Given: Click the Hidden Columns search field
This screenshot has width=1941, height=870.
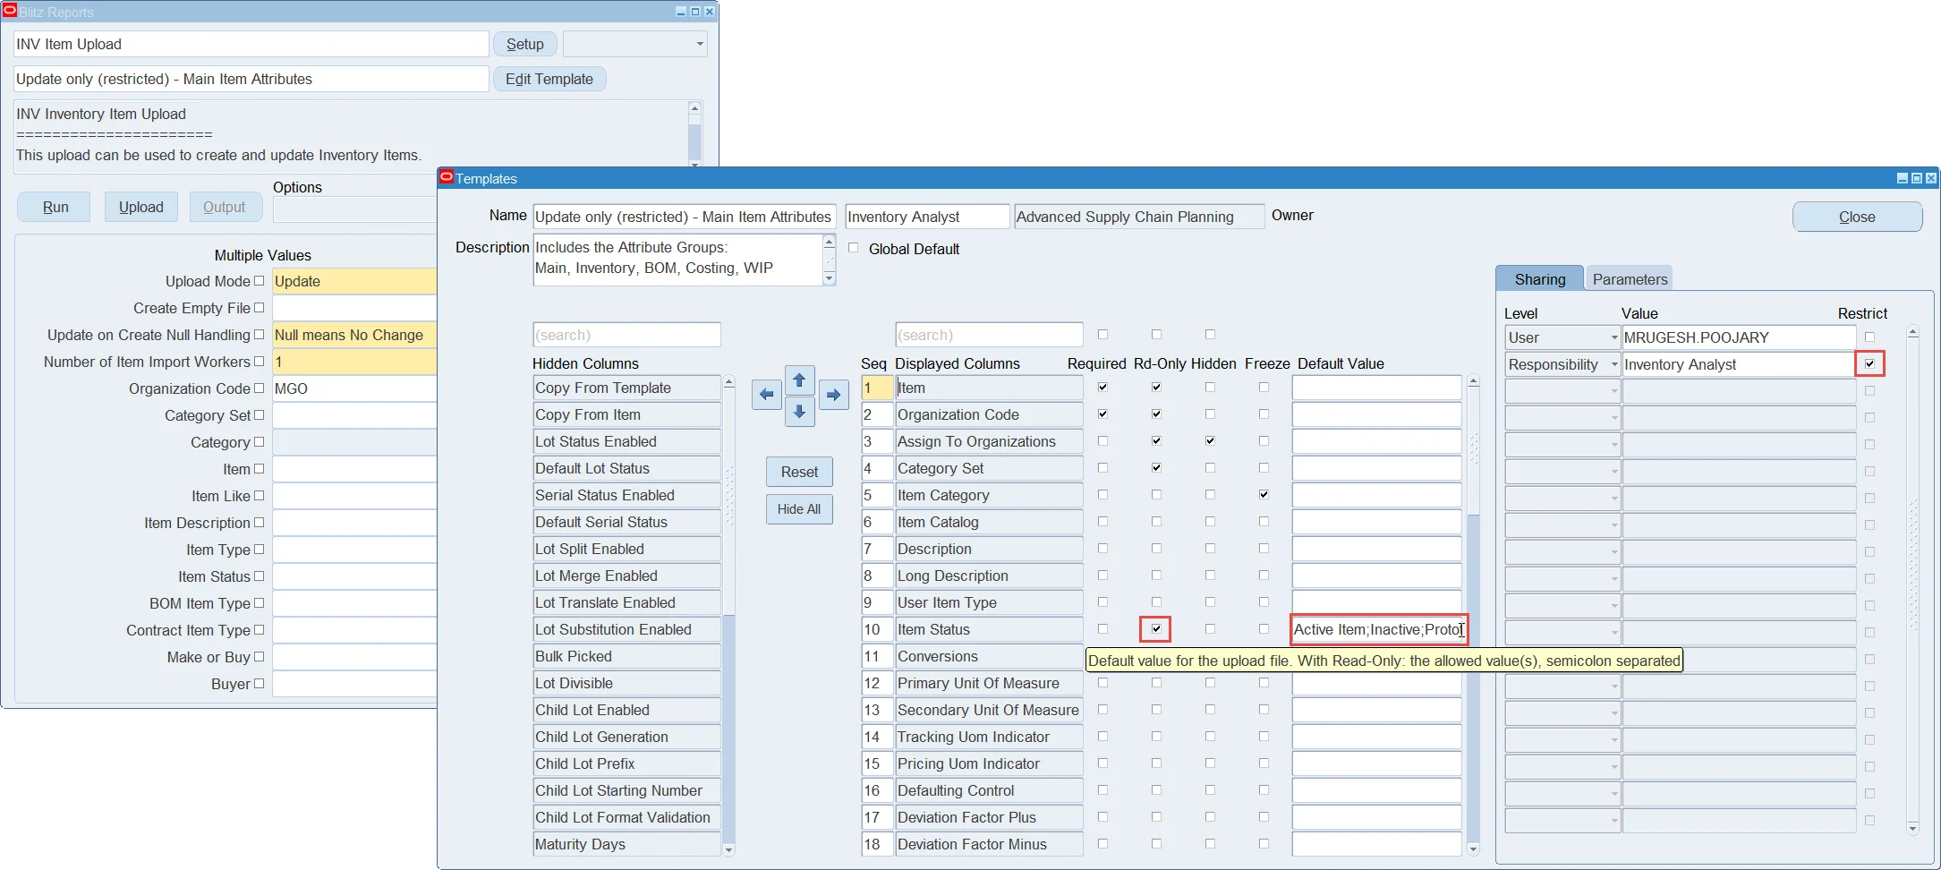Looking at the screenshot, I should tap(626, 335).
